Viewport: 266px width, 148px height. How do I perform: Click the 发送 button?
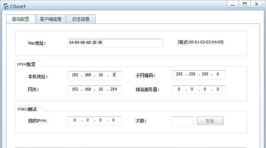[210, 121]
